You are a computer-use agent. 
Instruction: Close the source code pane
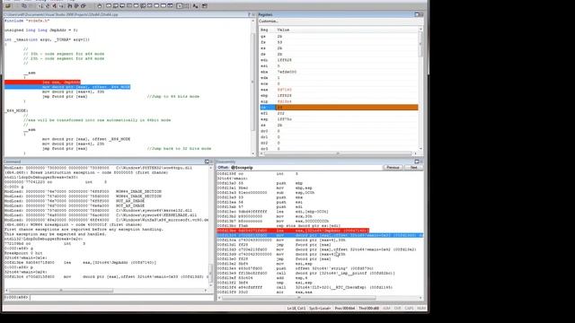(253, 14)
